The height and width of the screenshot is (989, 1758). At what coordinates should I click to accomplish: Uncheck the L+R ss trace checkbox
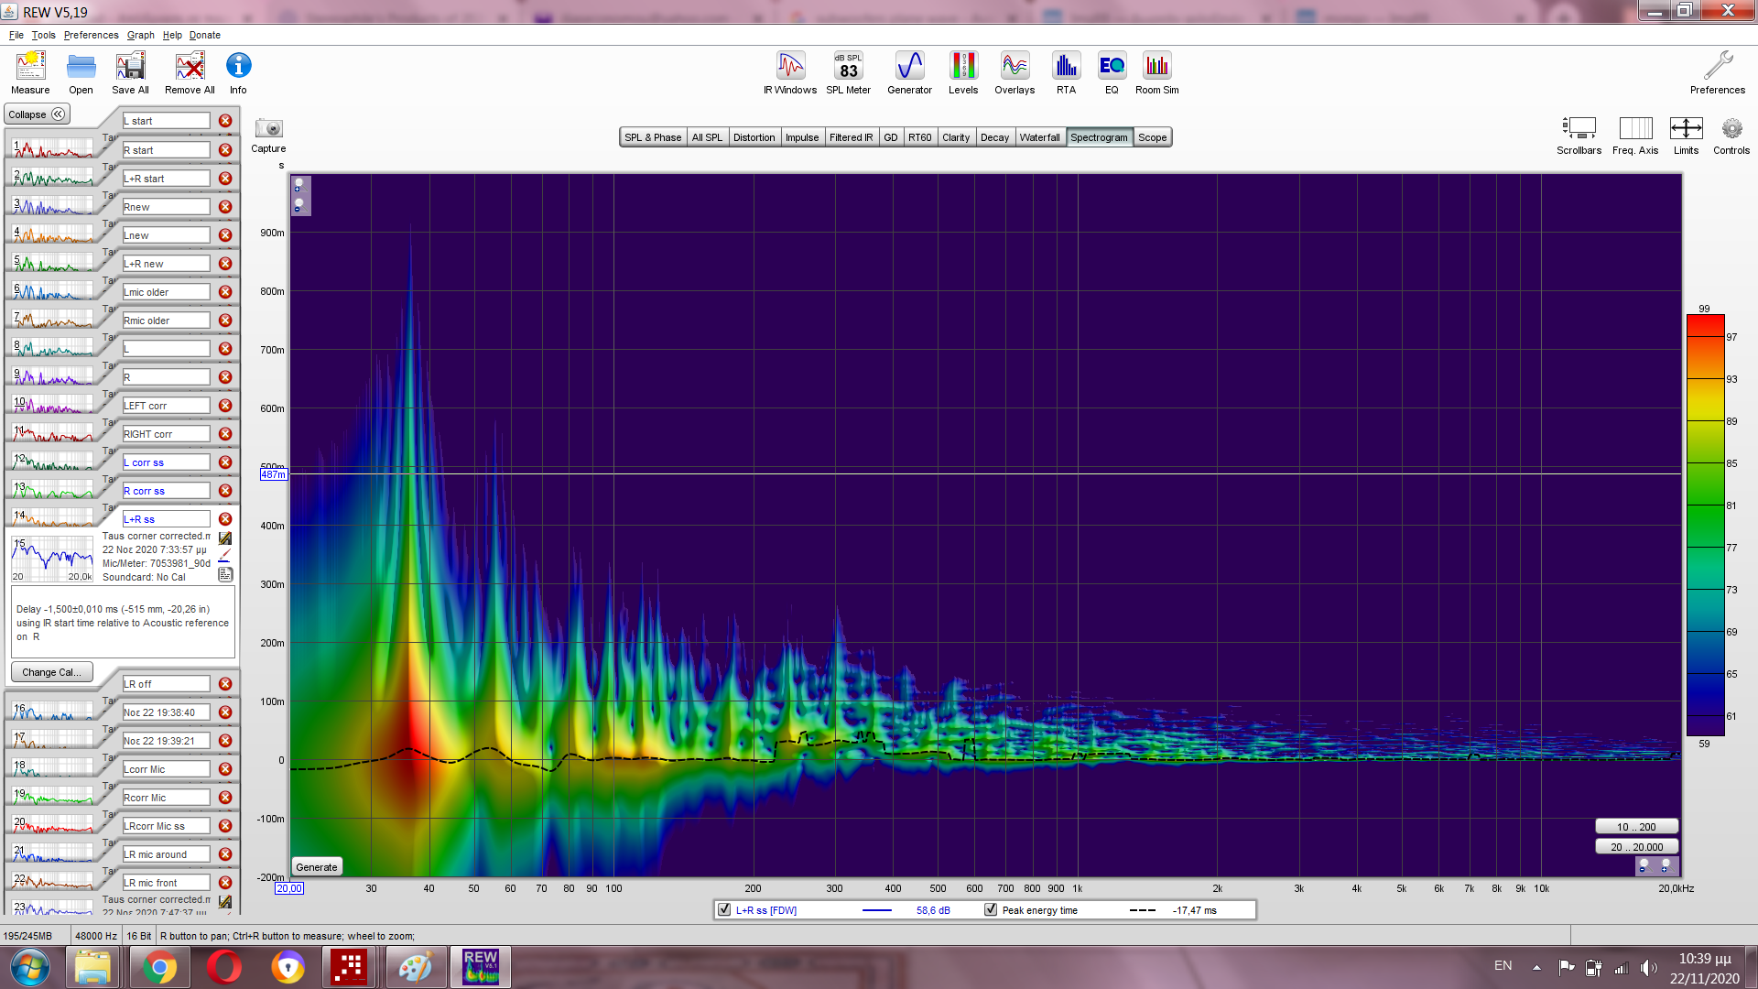point(724,910)
